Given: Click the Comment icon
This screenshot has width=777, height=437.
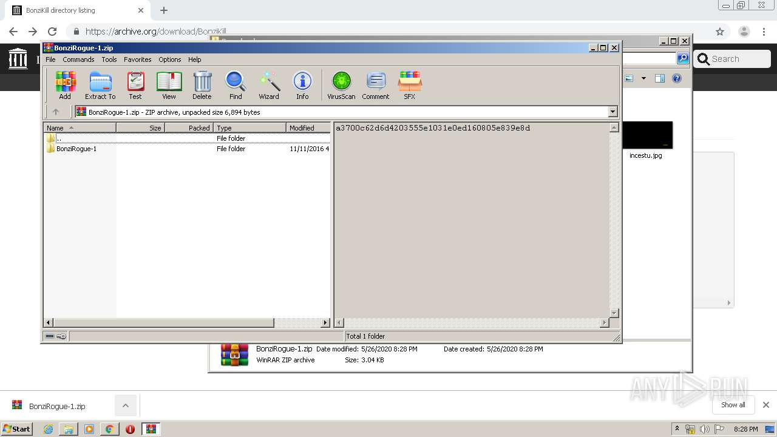Looking at the screenshot, I should (376, 85).
